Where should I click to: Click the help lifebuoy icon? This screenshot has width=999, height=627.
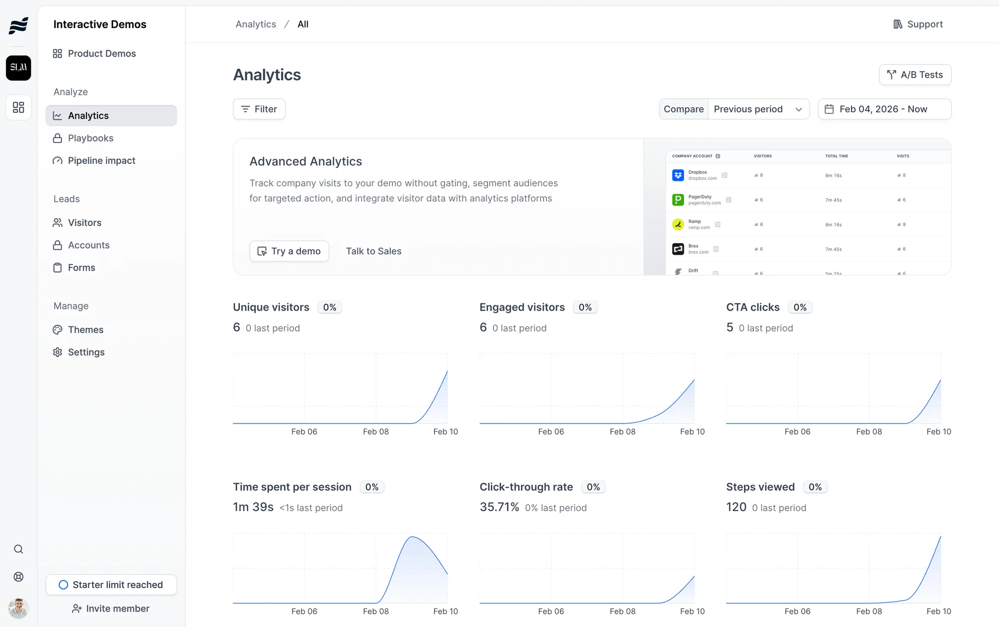(18, 577)
